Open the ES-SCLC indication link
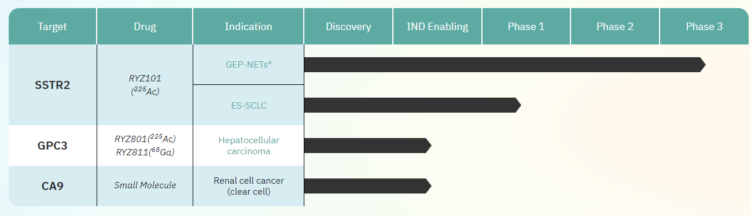The width and height of the screenshot is (751, 216). [249, 106]
